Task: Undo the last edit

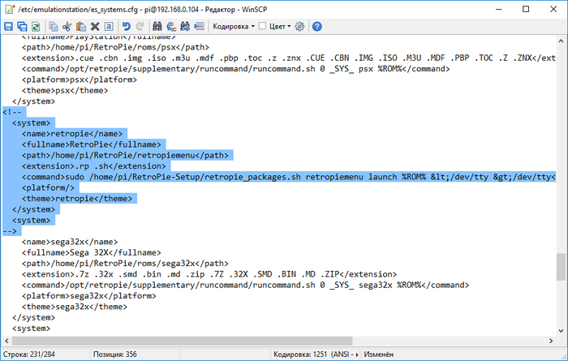Action: pos(126,26)
